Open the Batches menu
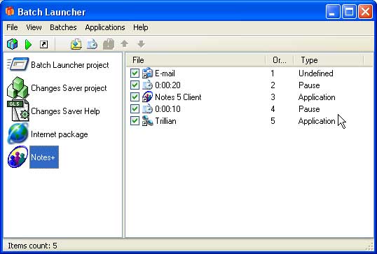 (x=63, y=27)
